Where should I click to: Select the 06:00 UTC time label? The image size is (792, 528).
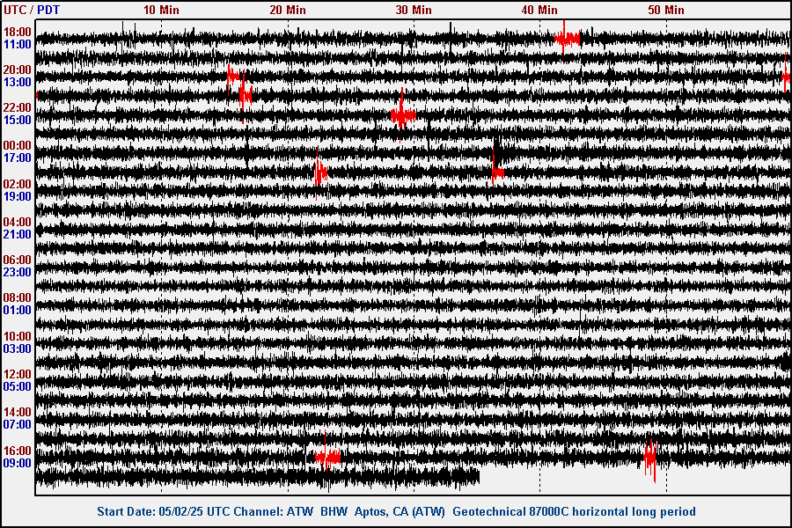click(18, 260)
